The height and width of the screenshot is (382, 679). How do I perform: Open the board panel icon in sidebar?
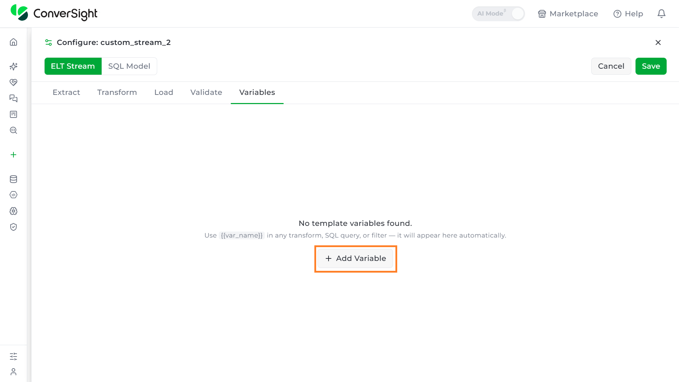tap(13, 114)
